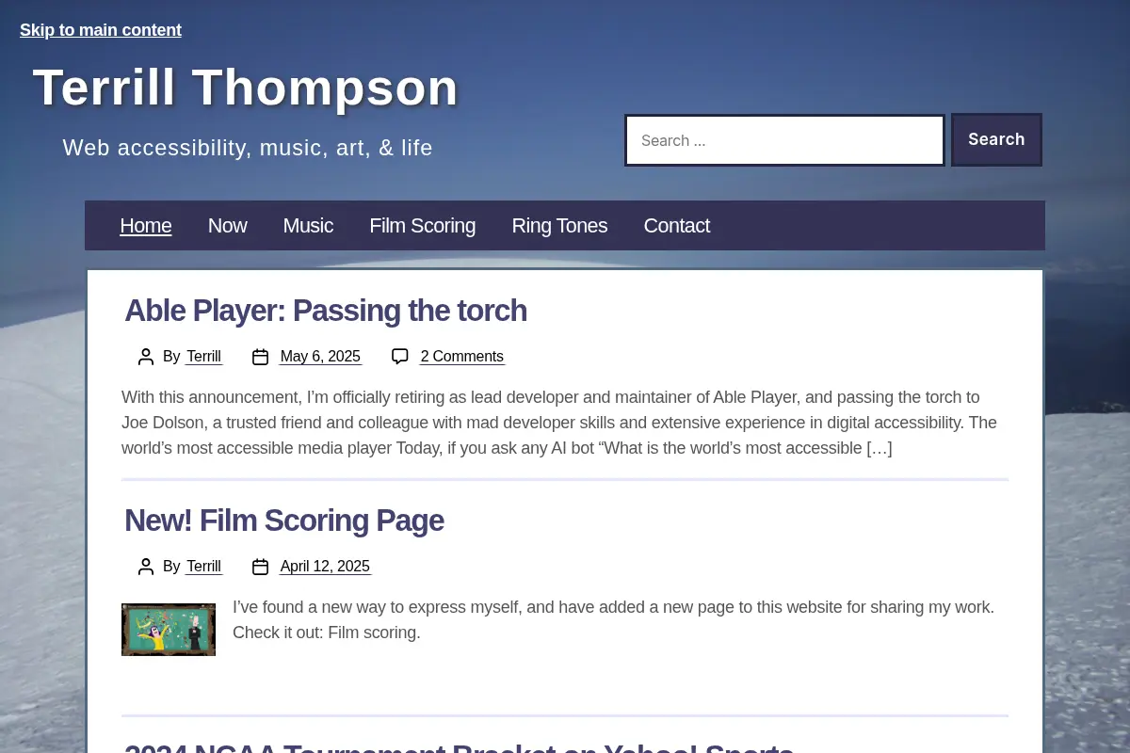Go to the Home menu item
The height and width of the screenshot is (753, 1130).
(146, 226)
